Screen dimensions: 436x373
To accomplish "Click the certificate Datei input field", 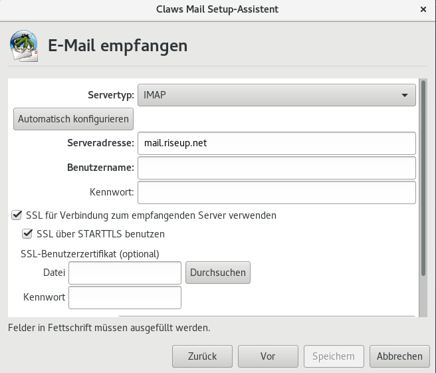I will click(125, 273).
